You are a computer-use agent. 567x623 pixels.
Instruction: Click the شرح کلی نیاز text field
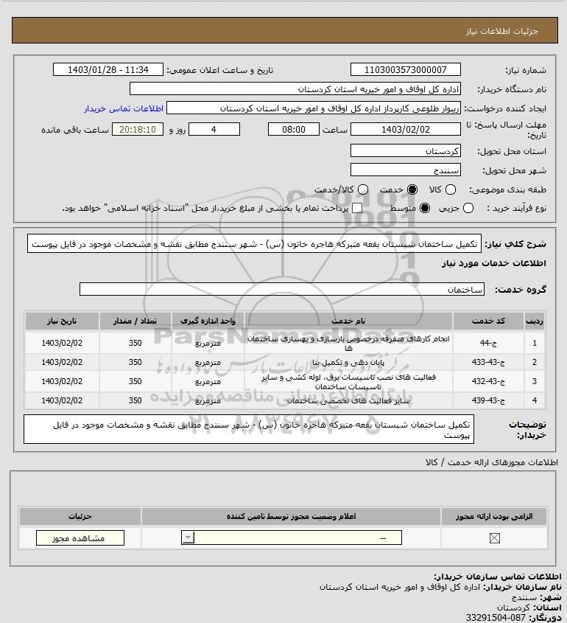254,243
